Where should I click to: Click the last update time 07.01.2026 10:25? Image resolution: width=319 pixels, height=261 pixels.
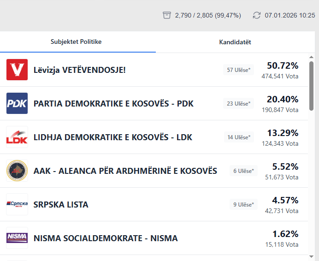[x=289, y=15]
